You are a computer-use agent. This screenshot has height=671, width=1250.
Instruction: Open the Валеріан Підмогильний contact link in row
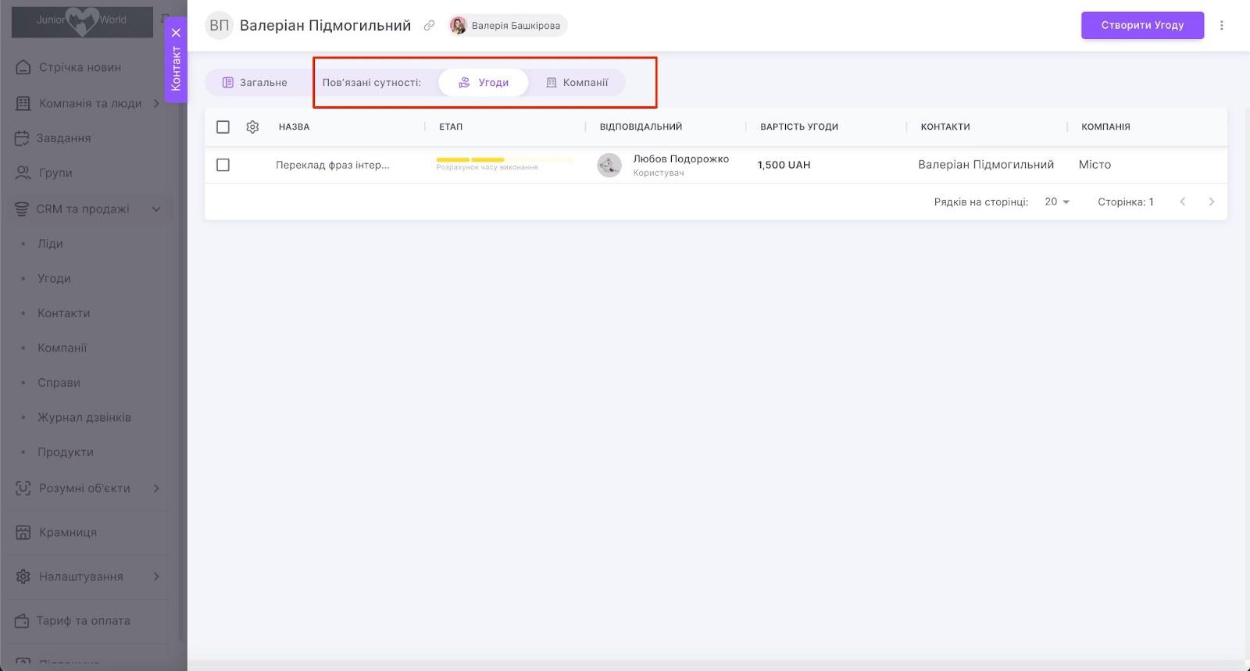tap(986, 165)
